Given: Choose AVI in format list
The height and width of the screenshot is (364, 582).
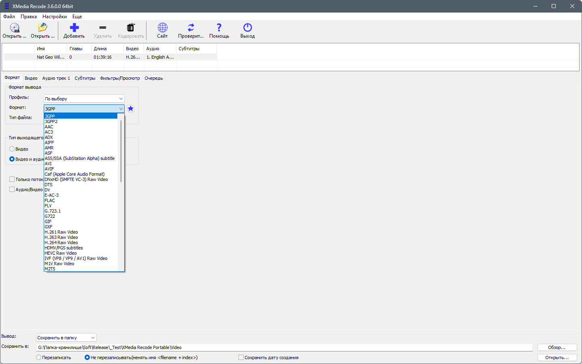Looking at the screenshot, I should click(81, 164).
